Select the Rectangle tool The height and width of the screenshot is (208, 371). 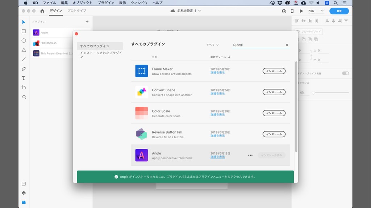coord(24,31)
